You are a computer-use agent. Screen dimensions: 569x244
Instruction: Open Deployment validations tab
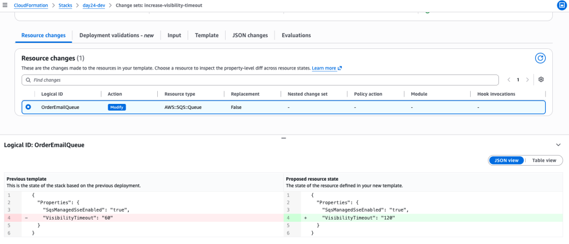coord(117,35)
